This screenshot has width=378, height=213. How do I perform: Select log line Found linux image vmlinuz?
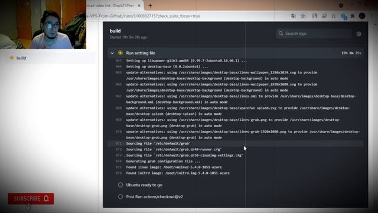pyautogui.click(x=174, y=167)
